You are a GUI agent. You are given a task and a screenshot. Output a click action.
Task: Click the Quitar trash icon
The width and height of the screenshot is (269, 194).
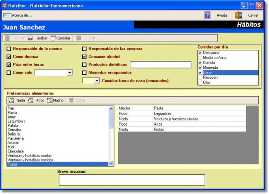point(71,100)
